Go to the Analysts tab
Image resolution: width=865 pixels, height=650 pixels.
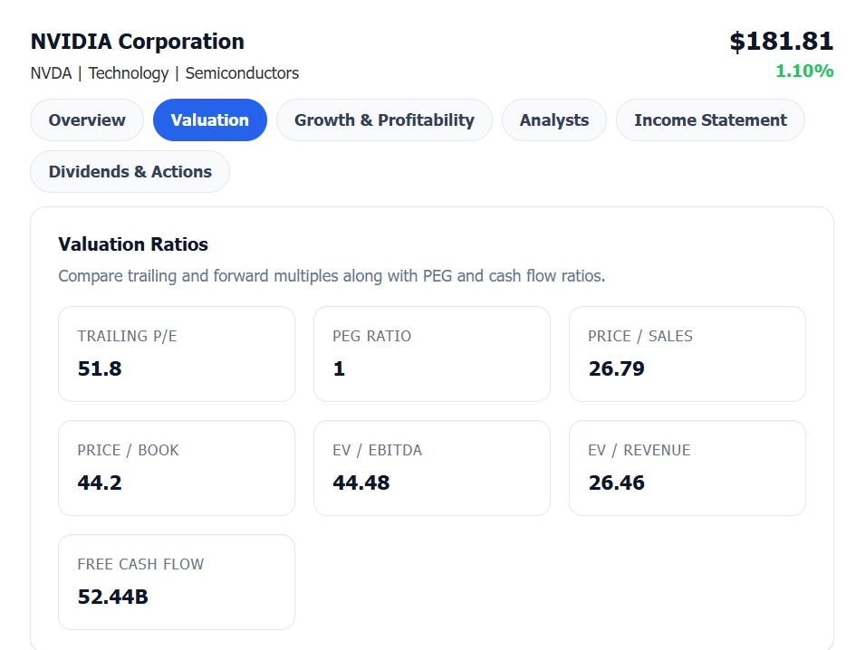[x=553, y=120]
